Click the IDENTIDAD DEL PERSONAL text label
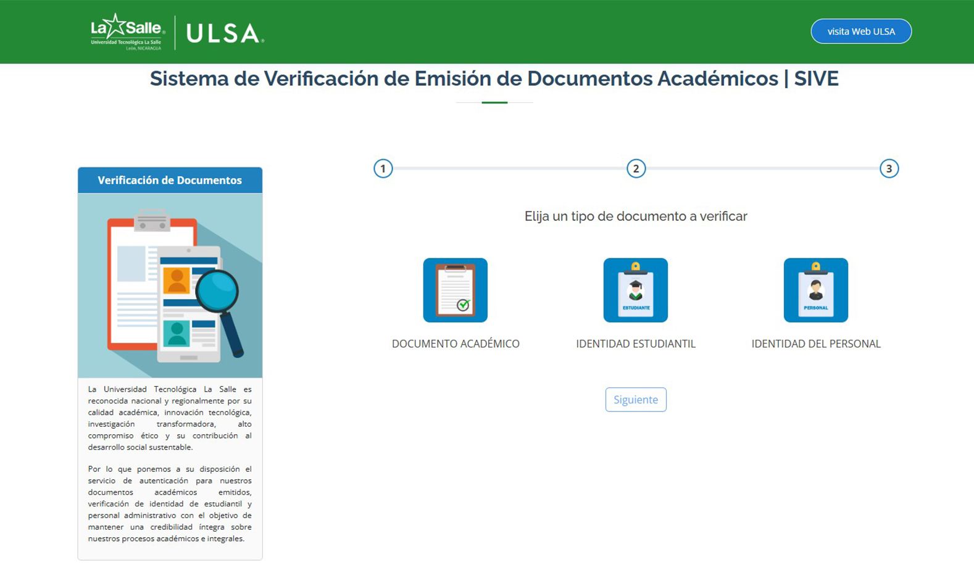 pyautogui.click(x=815, y=344)
